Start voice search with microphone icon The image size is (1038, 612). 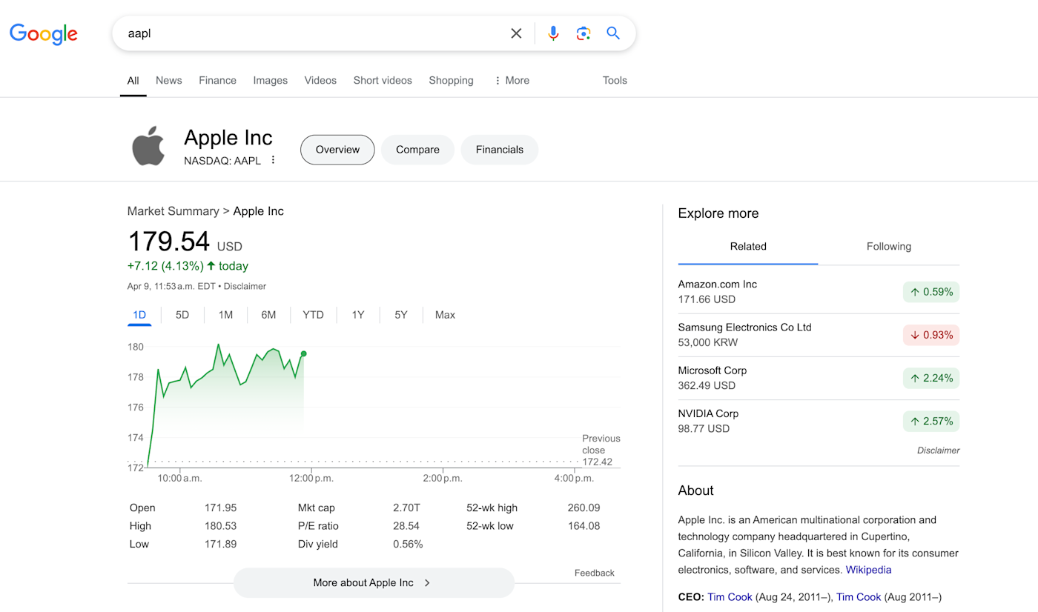click(553, 33)
